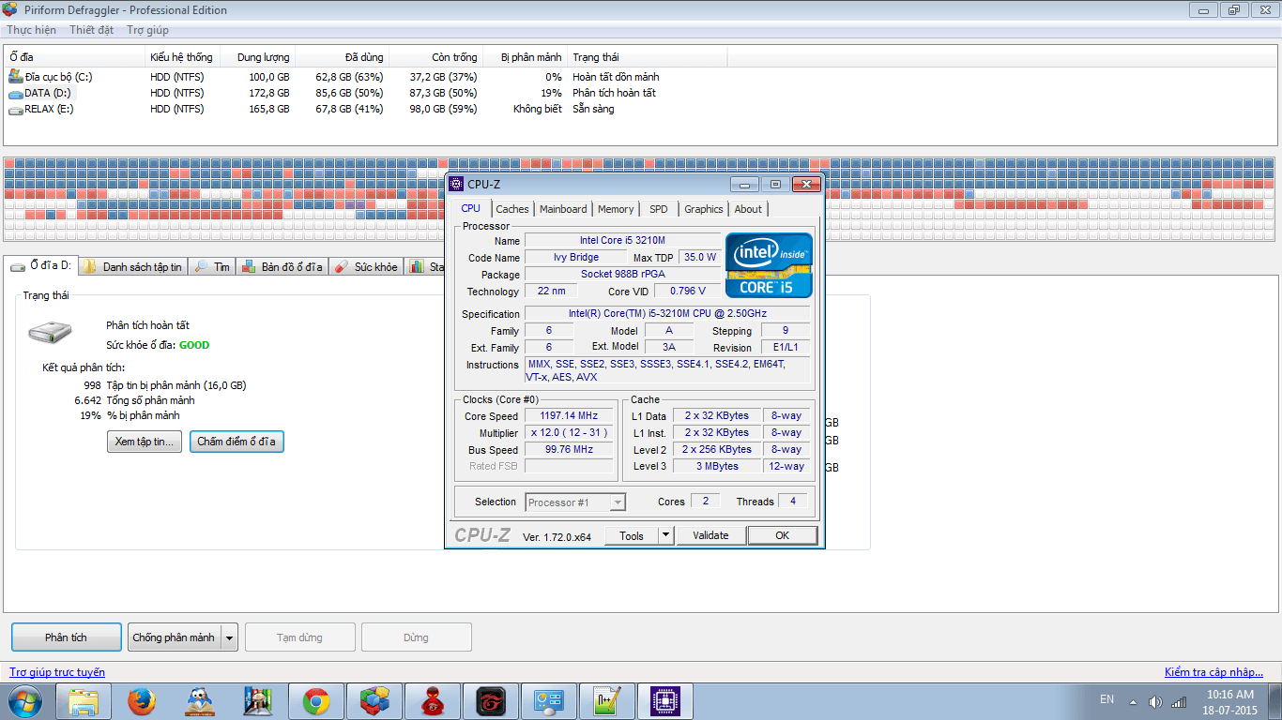This screenshot has height=720, width=1282.
Task: Click the red dragon taskbar icon
Action: coord(491,701)
